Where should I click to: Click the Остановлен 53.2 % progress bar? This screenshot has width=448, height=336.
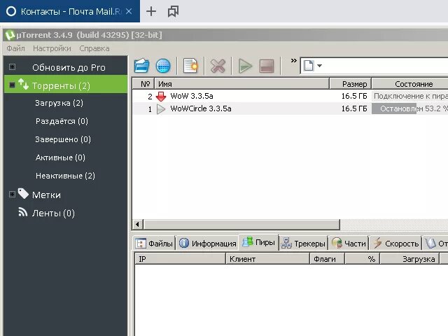click(409, 108)
